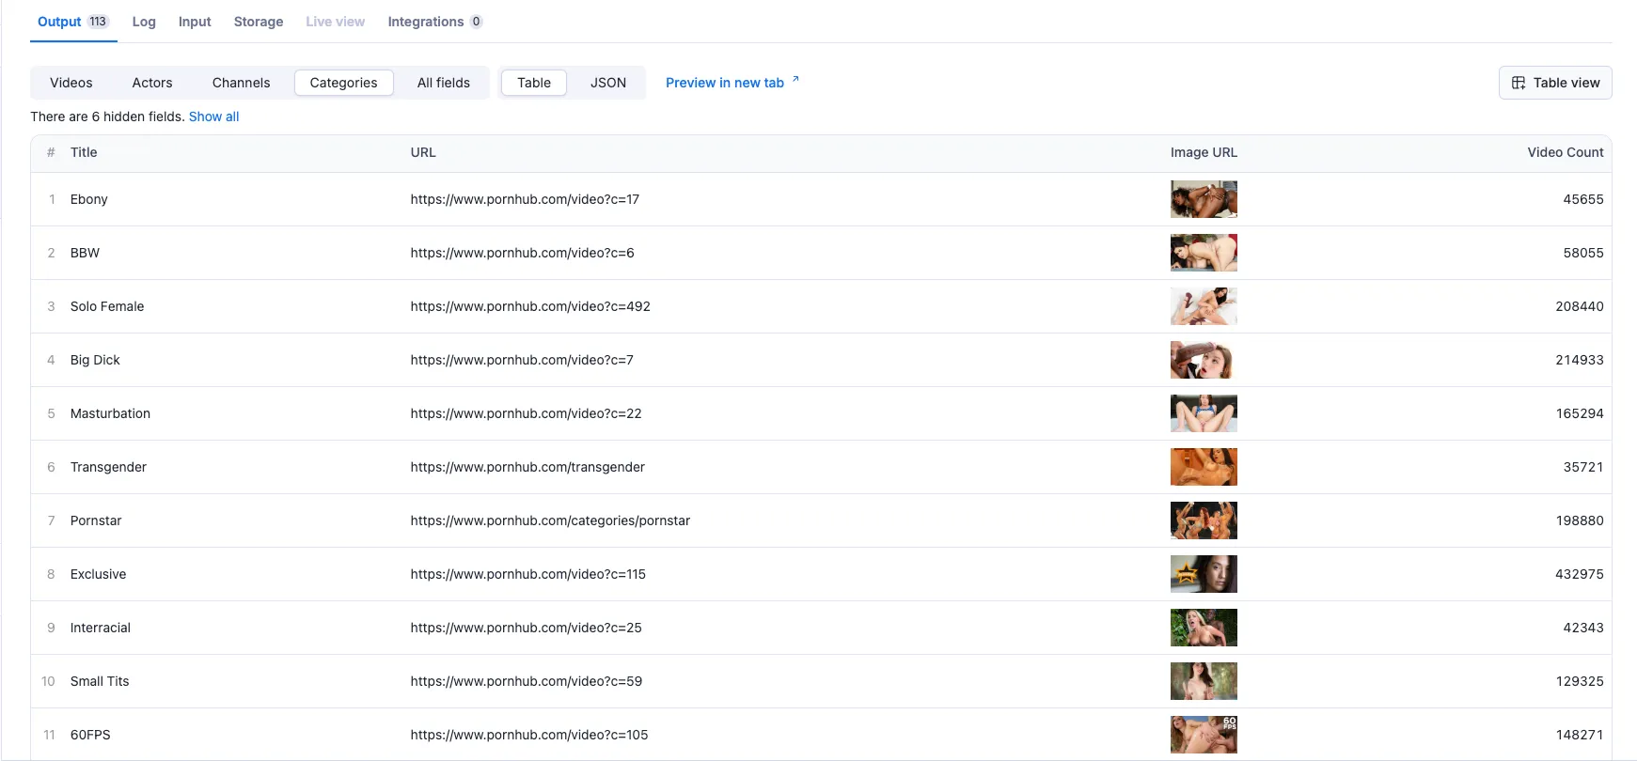The height and width of the screenshot is (761, 1637).
Task: Click the URL column header
Action: (423, 152)
